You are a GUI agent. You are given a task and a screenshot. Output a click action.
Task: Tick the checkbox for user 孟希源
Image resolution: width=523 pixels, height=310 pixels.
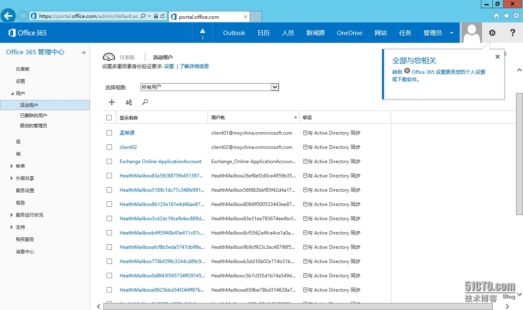109,133
